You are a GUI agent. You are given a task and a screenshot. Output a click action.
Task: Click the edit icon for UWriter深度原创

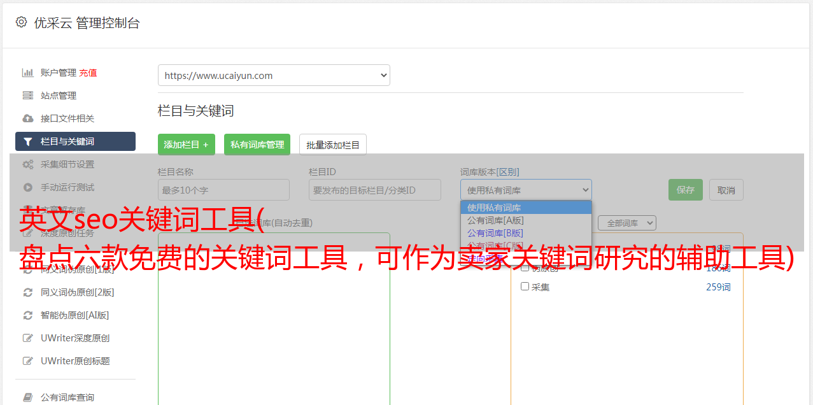click(28, 338)
